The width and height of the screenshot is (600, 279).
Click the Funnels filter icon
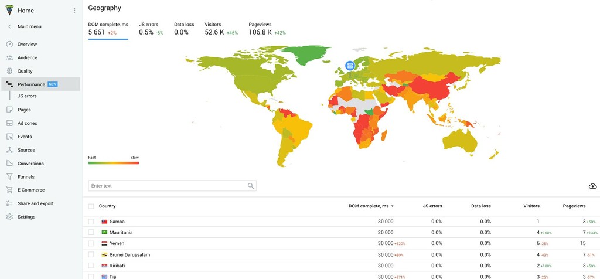[x=9, y=176]
